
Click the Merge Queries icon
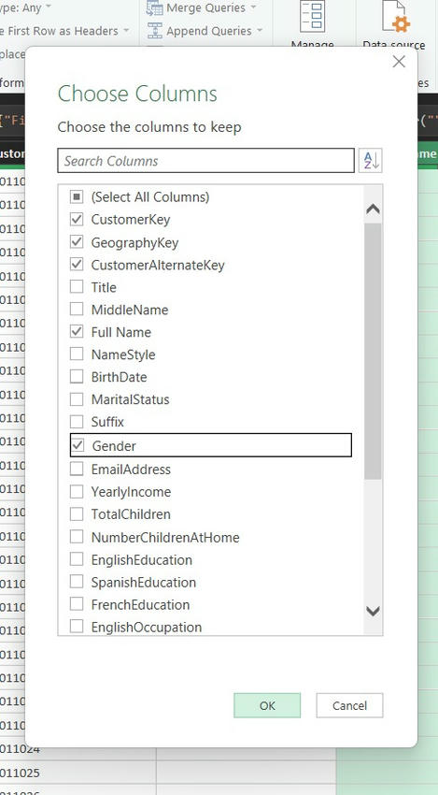tap(154, 8)
